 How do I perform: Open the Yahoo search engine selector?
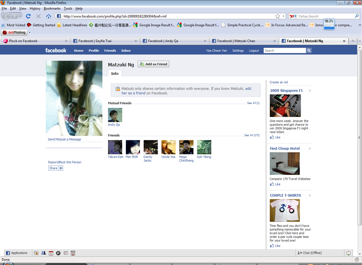tap(293, 16)
